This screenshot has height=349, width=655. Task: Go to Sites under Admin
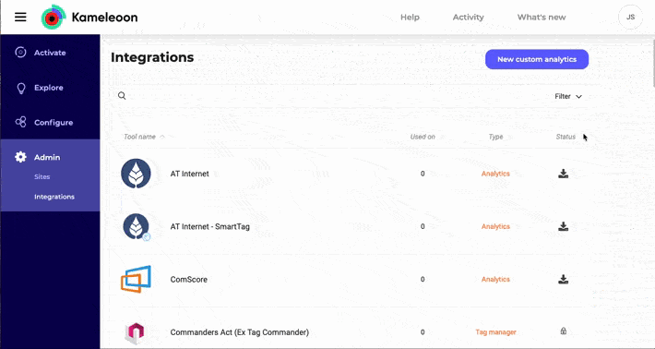pyautogui.click(x=42, y=176)
